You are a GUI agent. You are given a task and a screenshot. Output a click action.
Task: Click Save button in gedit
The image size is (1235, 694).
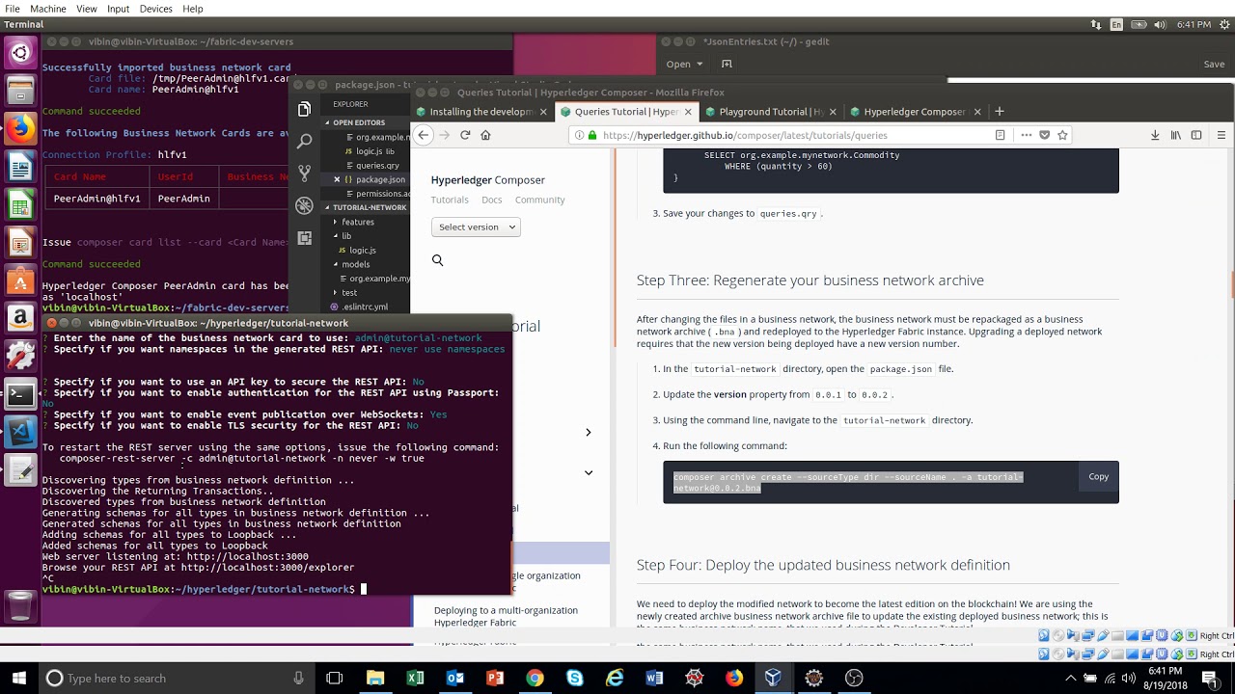[1214, 65]
